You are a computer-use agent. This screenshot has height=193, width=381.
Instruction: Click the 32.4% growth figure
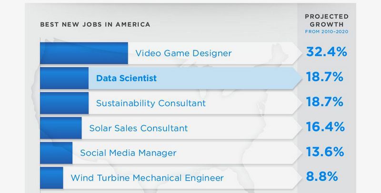tap(326, 52)
